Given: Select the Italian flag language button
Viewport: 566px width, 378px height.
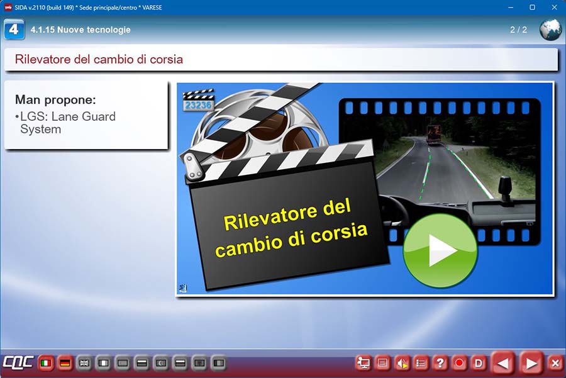Looking at the screenshot, I should point(45,363).
